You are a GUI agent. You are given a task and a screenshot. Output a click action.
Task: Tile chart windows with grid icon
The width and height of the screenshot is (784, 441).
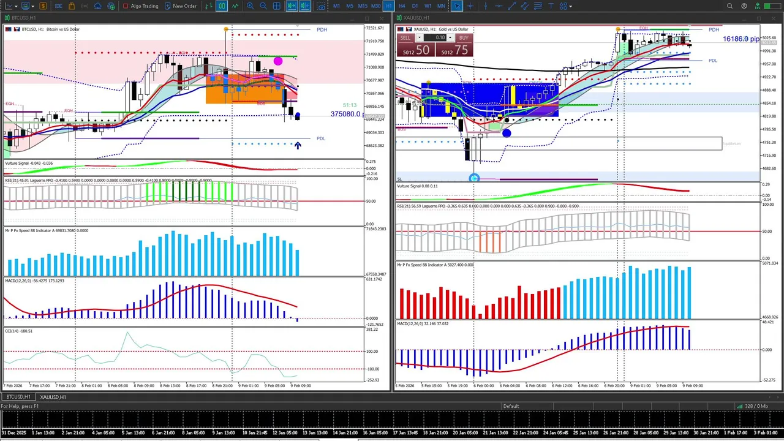click(x=277, y=6)
